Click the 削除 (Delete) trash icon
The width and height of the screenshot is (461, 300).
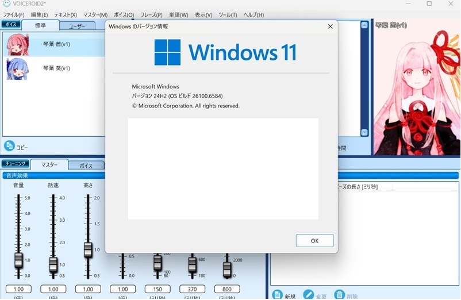[339, 294]
